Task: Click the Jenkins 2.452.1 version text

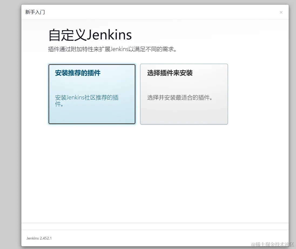Action: point(39,238)
